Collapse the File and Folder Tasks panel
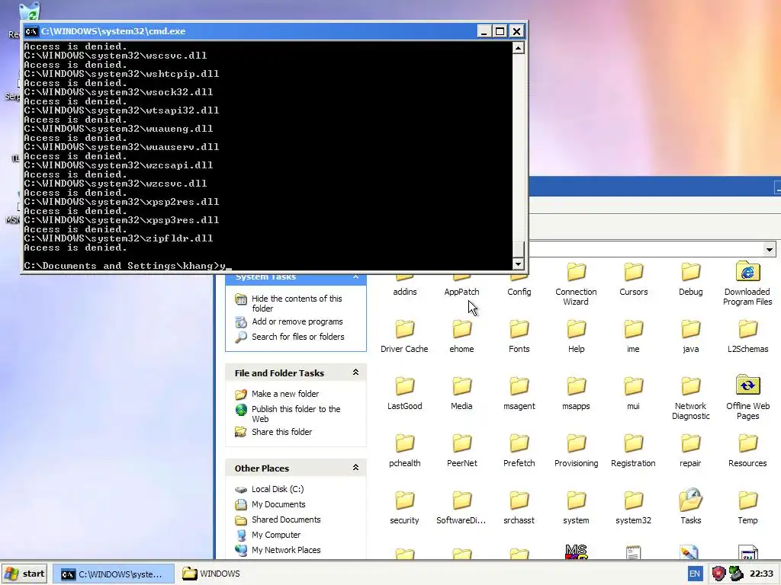Screen dimensions: 781x585 (x=355, y=372)
